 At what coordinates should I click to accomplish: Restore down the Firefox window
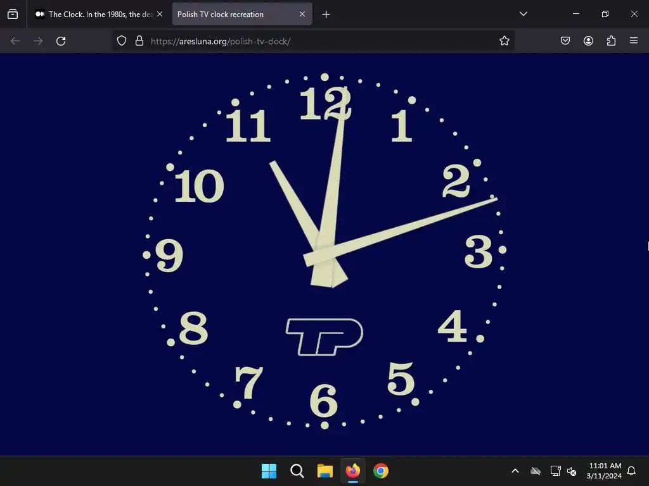pyautogui.click(x=605, y=14)
